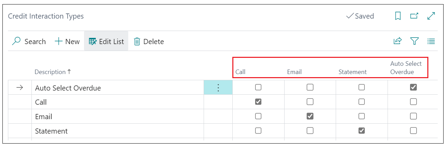
Task: Uncheck Email checkbox in Email row
Action: [310, 116]
